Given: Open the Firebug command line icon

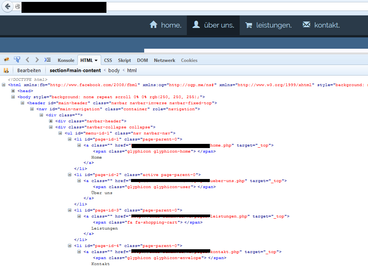Looking at the screenshot, I should 48,60.
